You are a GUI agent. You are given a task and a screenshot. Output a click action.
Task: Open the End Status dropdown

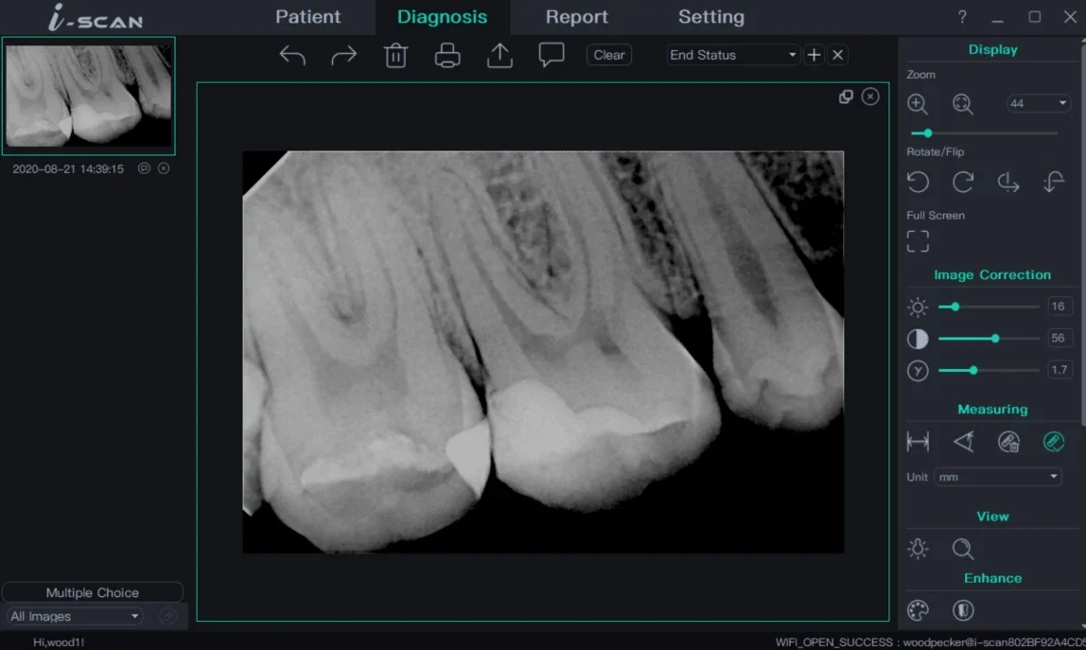coord(733,55)
